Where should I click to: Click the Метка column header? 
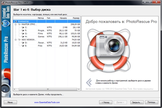41,18
